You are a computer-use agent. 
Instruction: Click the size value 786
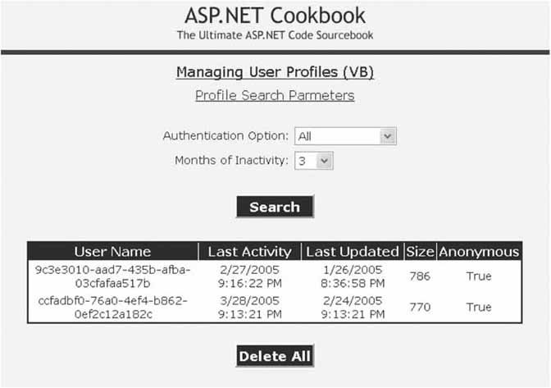[x=419, y=276]
